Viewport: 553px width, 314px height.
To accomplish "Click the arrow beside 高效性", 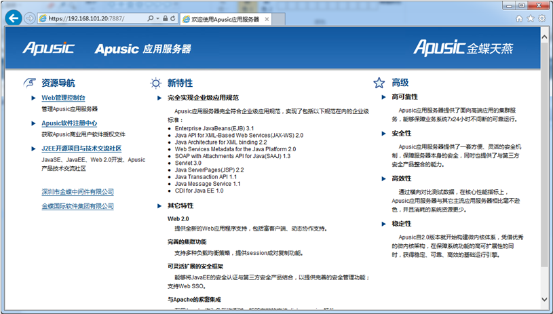I will (x=384, y=178).
